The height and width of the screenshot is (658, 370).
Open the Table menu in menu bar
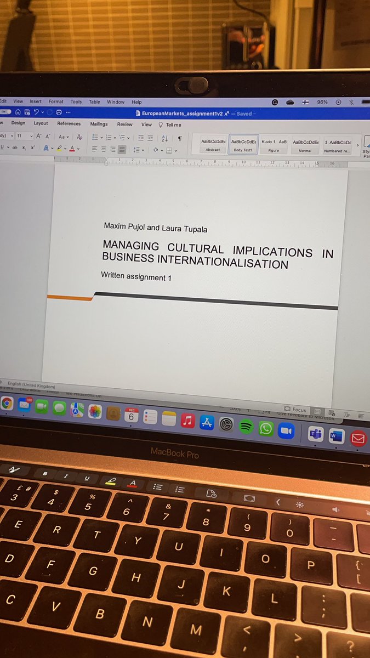[x=94, y=102]
